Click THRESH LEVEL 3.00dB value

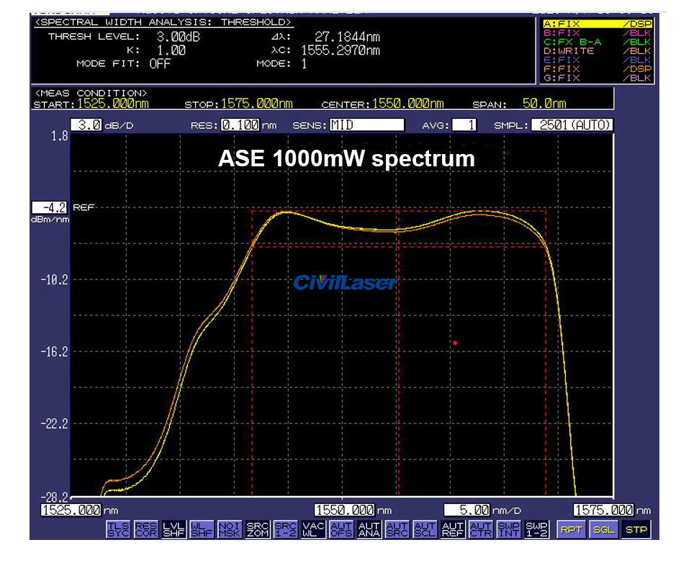[x=179, y=37]
